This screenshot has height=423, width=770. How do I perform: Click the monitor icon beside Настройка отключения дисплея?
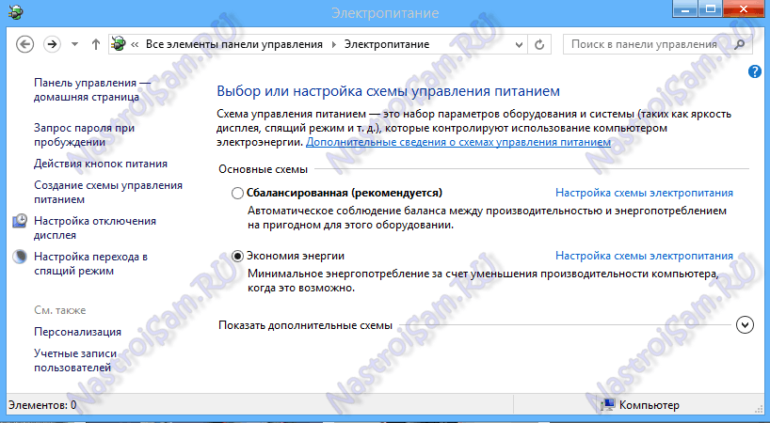pos(21,221)
